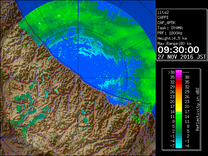Click the yellow 17–20 dBZ legend swatch

(179, 107)
